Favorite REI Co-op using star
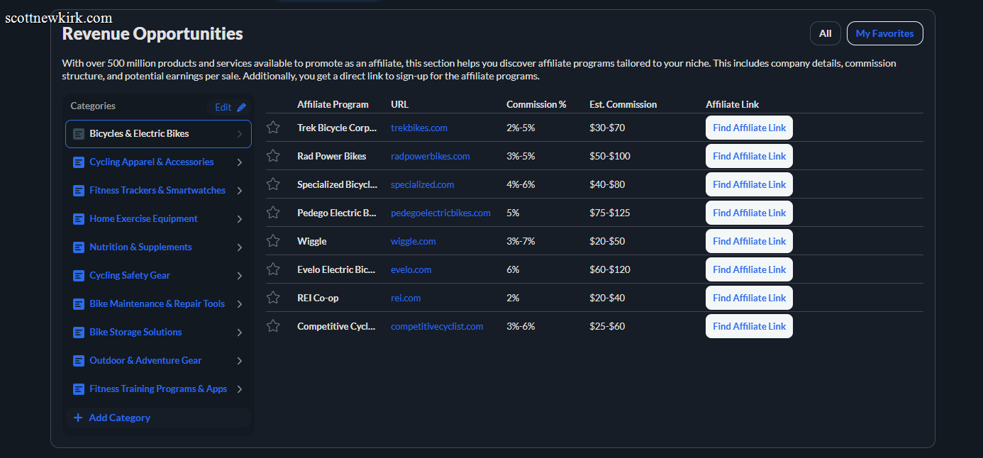The width and height of the screenshot is (983, 458). [x=273, y=298]
